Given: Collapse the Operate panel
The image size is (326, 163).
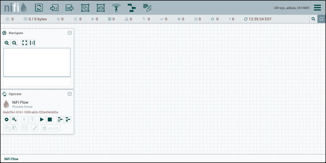Looking at the screenshot, I should coord(70,94).
